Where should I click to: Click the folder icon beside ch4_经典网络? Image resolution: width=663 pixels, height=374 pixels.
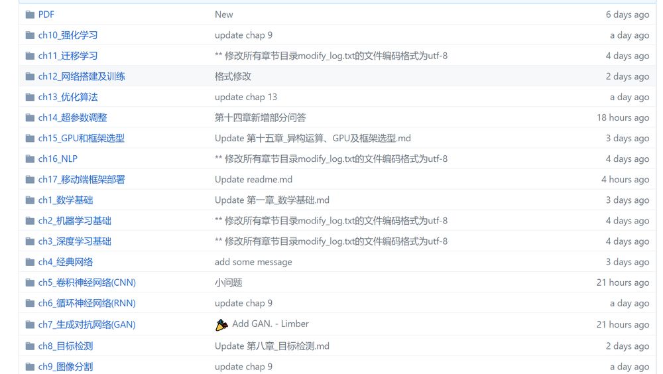(x=30, y=263)
